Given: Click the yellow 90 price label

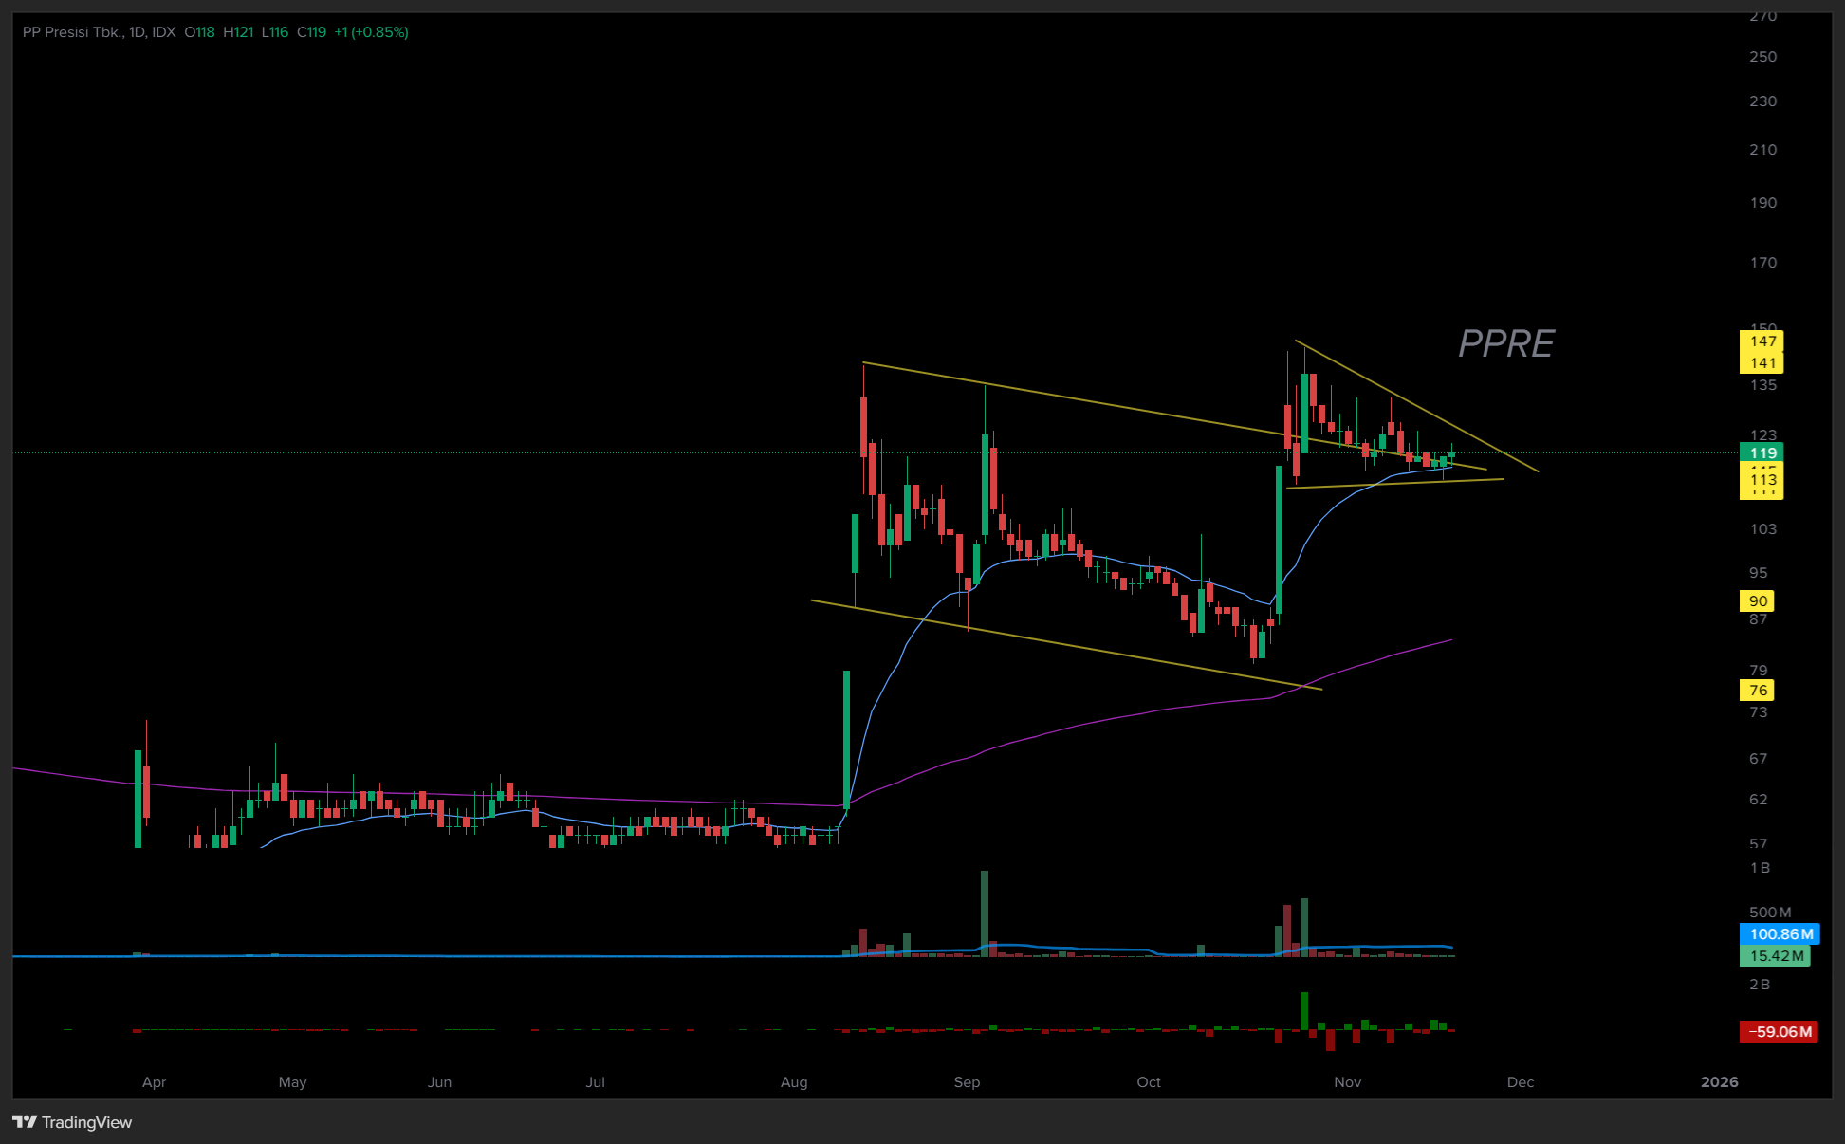Looking at the screenshot, I should click(x=1757, y=600).
